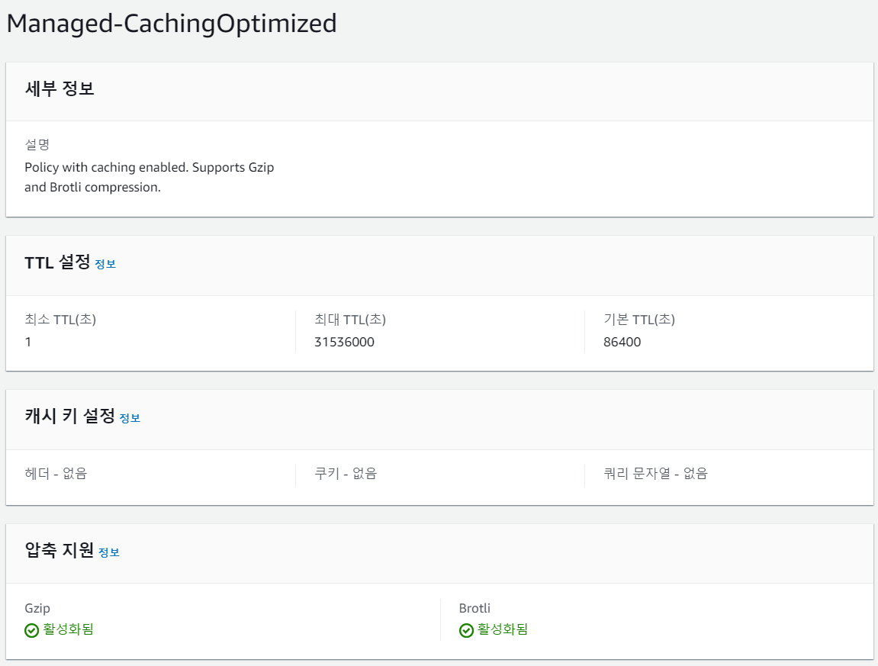Screen dimensions: 878x666
Task: Select the 기본 TTL value 86400
Action: [622, 342]
